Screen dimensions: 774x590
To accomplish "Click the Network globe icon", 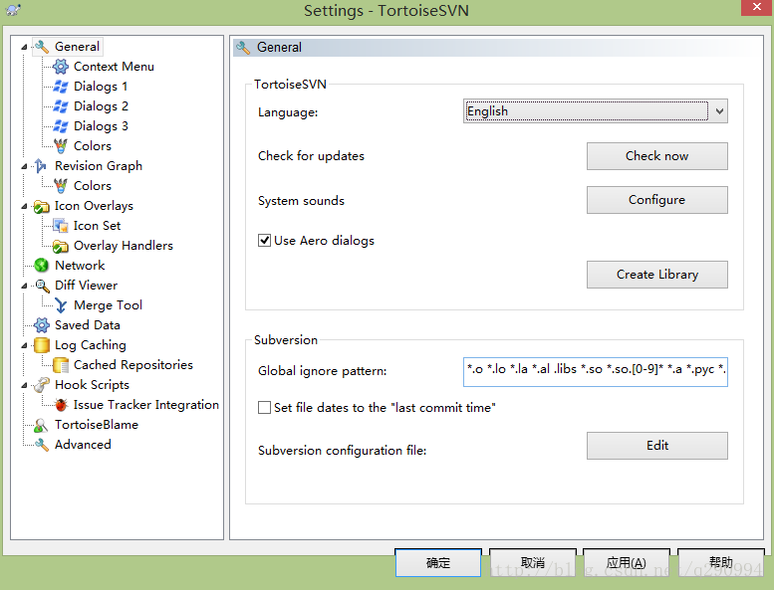I will [42, 266].
